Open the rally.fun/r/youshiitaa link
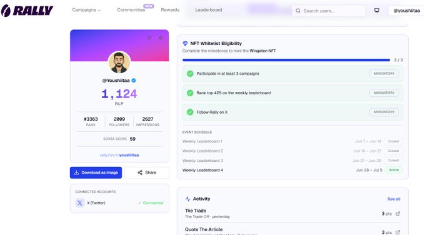The image size is (425, 235). coord(119,155)
